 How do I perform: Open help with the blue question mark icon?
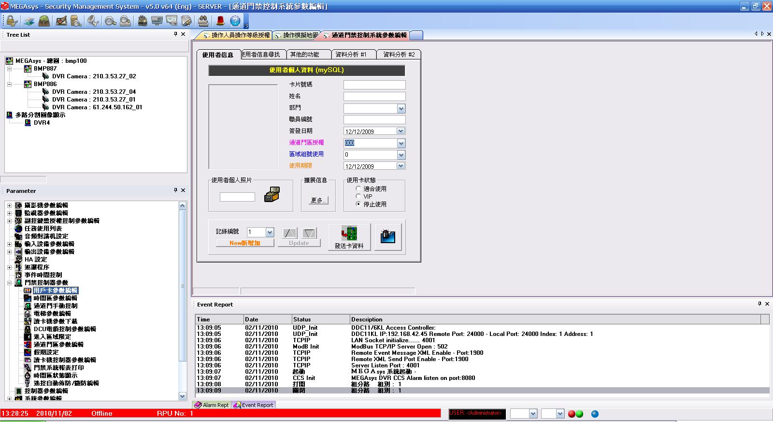point(235,21)
